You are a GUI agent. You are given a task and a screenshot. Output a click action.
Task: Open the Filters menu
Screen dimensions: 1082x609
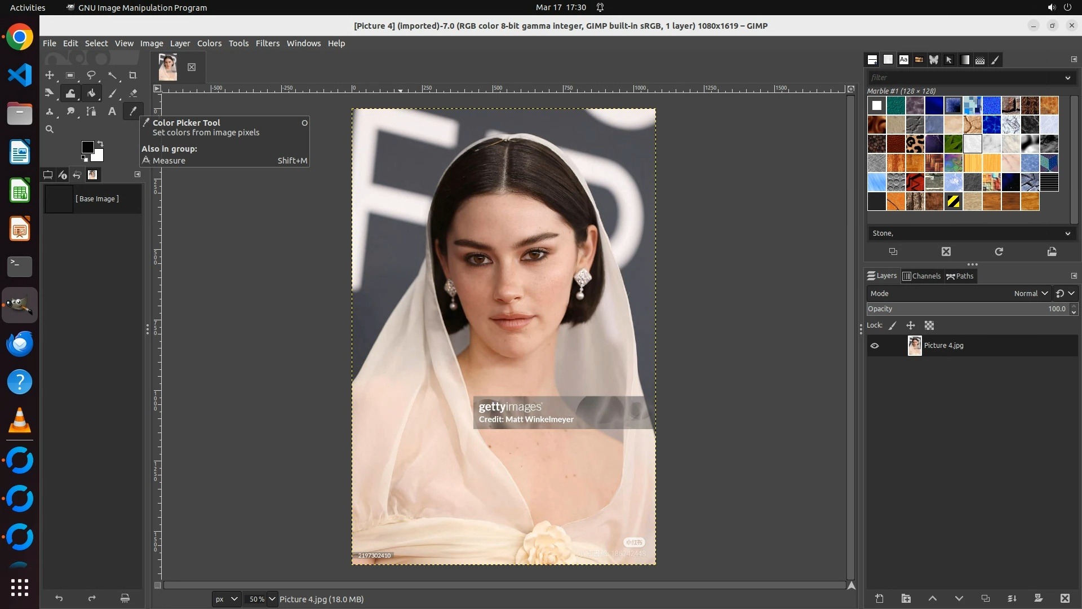(x=267, y=43)
